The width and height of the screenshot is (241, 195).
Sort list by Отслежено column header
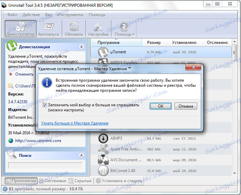pos(217,43)
